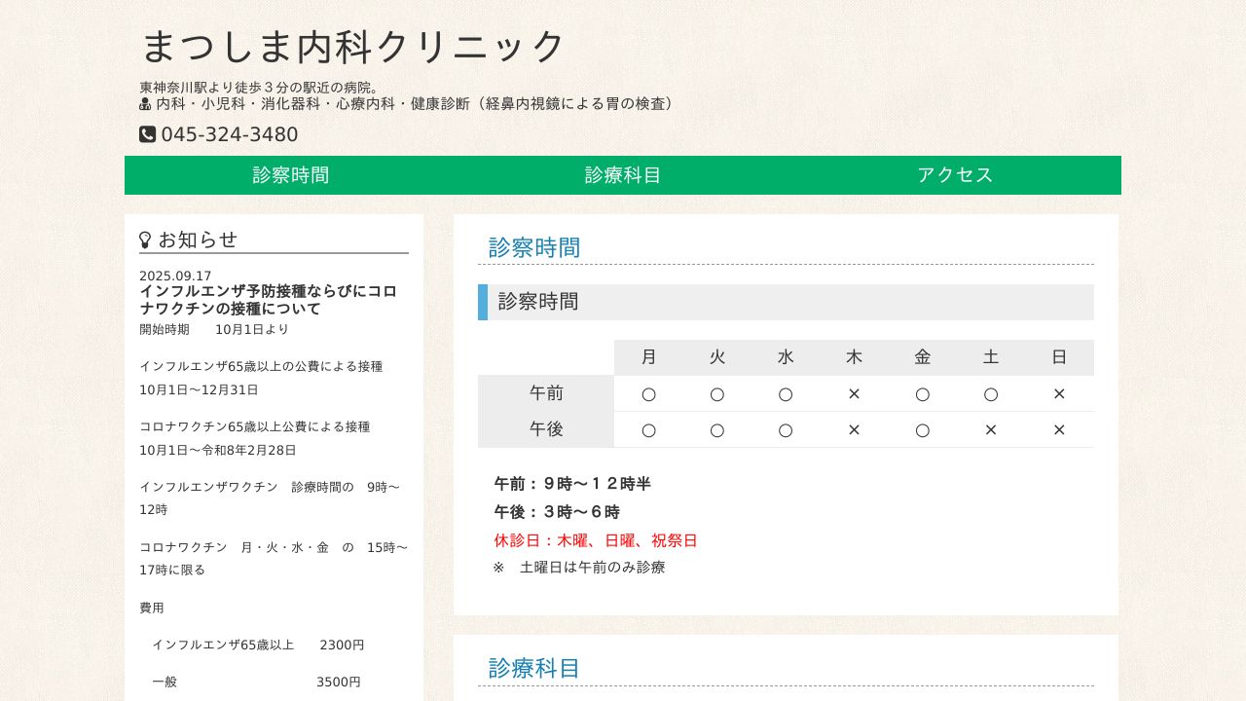
Task: Click the ○ mark under 土 for 午前
Action: (x=991, y=393)
